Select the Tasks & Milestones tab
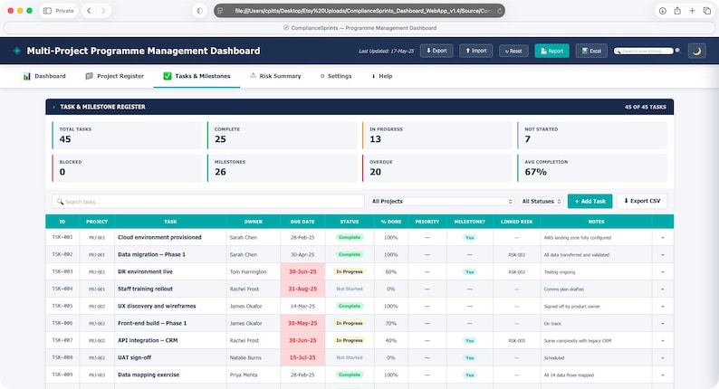The image size is (719, 389). (197, 76)
